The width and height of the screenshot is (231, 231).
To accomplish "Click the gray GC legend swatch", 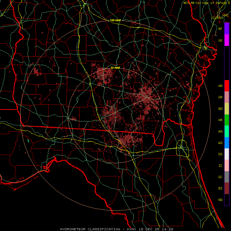I will (x=227, y=177).
